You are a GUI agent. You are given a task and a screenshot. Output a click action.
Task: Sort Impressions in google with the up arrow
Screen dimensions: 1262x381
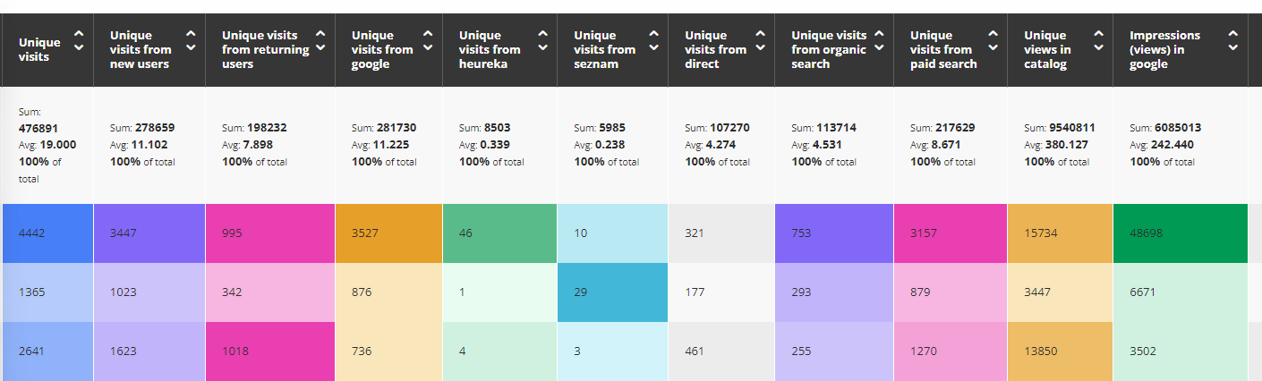(x=1233, y=34)
